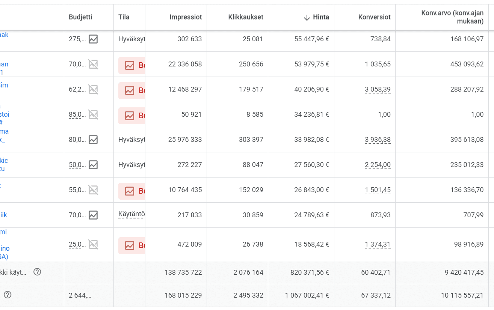Image resolution: width=494 pixels, height=310 pixels.
Task: Select the Konv.arvo (konv.ajan mukaan) header
Action: (452, 17)
